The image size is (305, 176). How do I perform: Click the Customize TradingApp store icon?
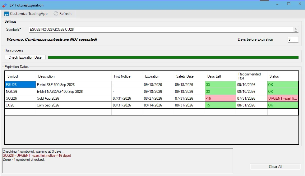pyautogui.click(x=7, y=14)
